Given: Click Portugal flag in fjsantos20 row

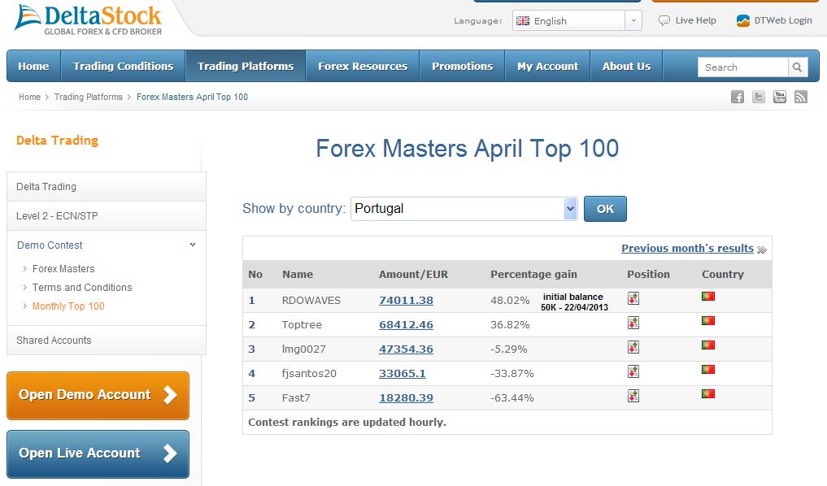Looking at the screenshot, I should coord(708,370).
